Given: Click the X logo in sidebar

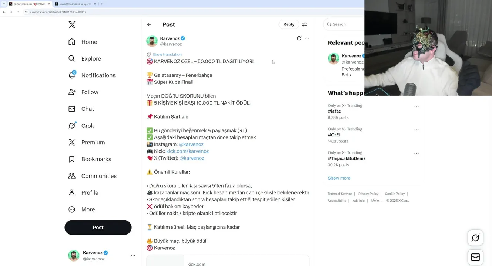Looking at the screenshot, I should click(72, 25).
